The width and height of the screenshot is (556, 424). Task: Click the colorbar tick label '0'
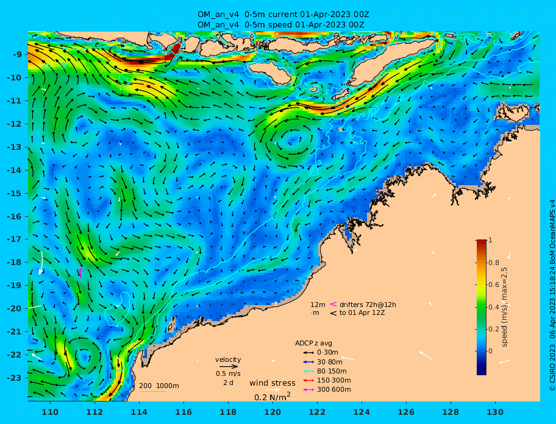(x=490, y=351)
